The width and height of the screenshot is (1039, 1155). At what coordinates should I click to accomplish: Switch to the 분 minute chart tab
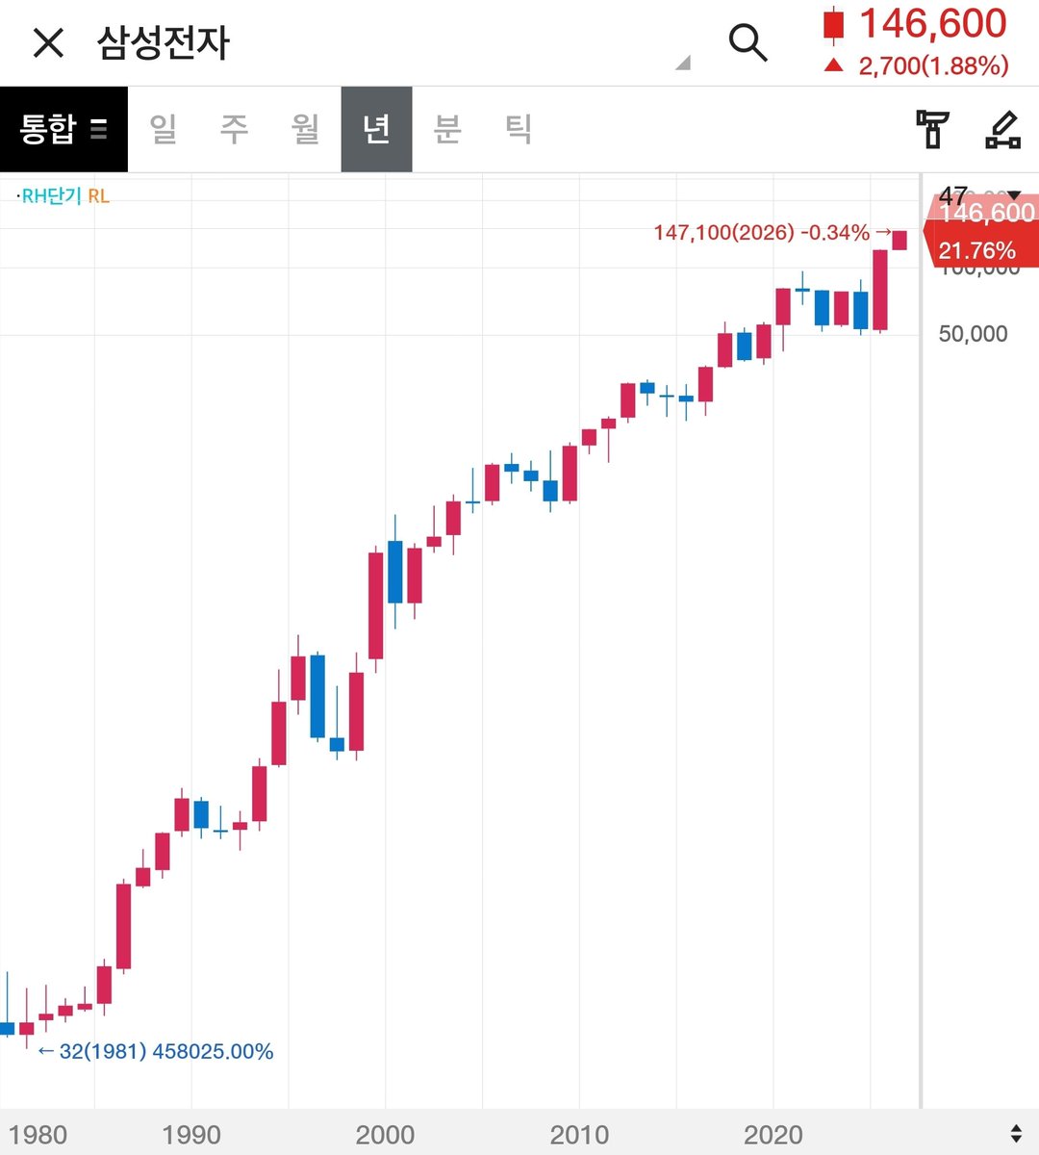tap(448, 129)
